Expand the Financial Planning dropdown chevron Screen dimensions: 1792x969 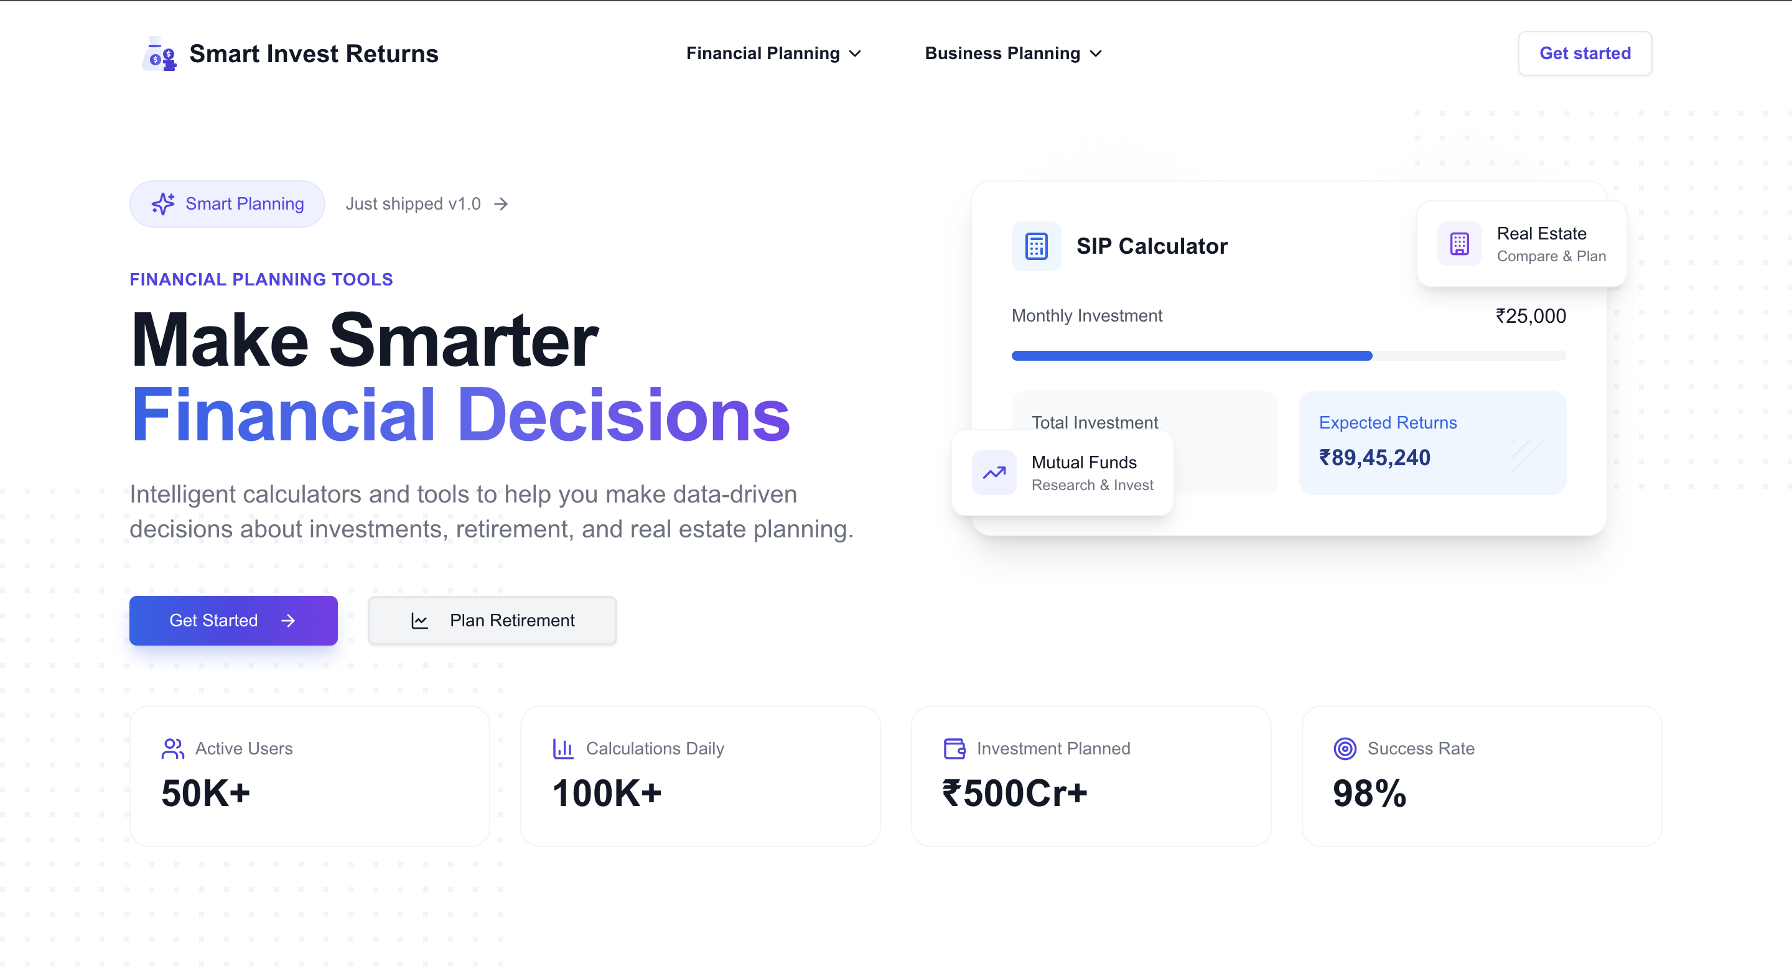pos(856,53)
